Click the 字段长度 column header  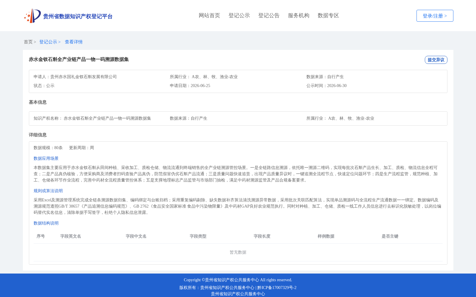(262, 236)
